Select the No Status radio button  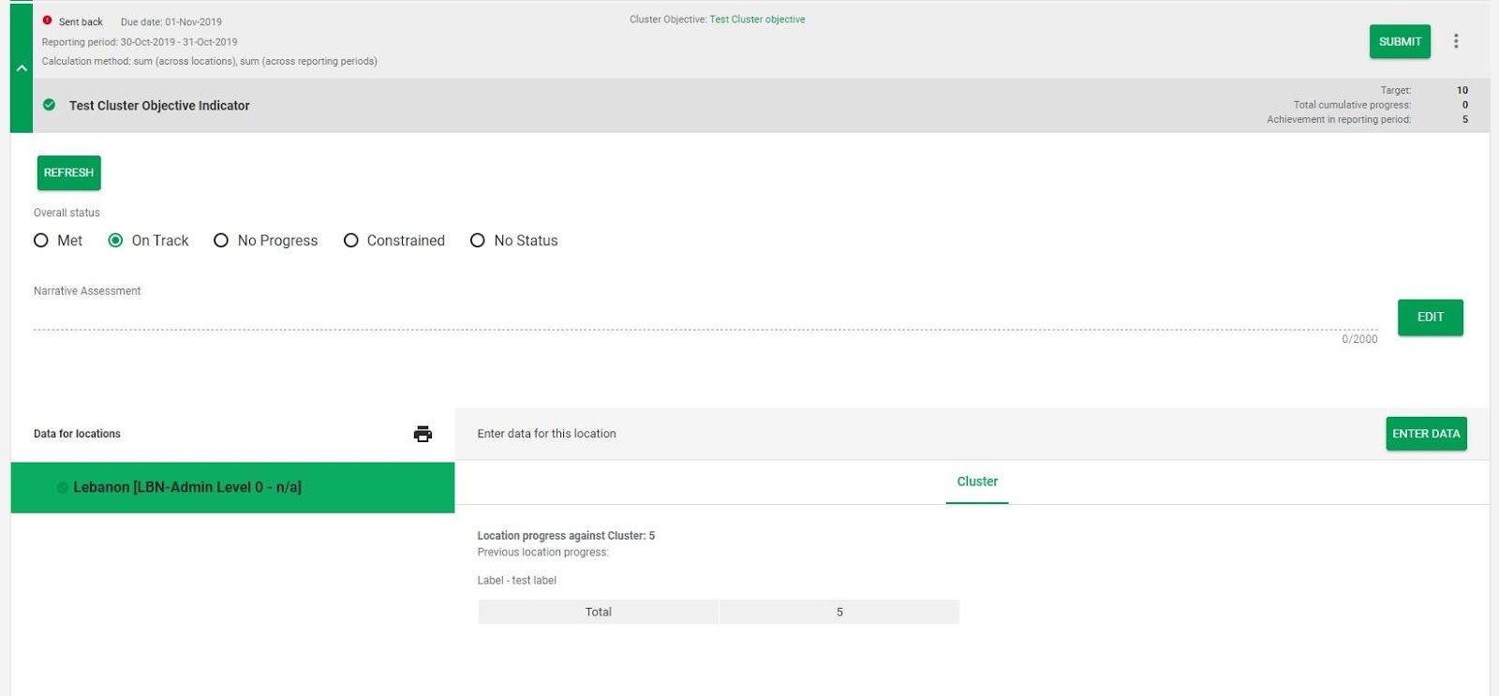[x=478, y=241]
